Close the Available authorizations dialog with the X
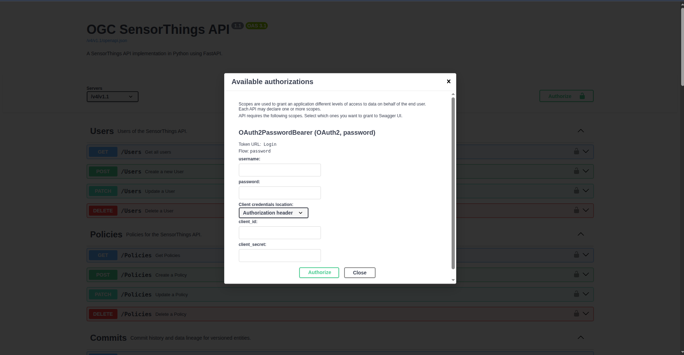Image resolution: width=684 pixels, height=355 pixels. tap(448, 82)
